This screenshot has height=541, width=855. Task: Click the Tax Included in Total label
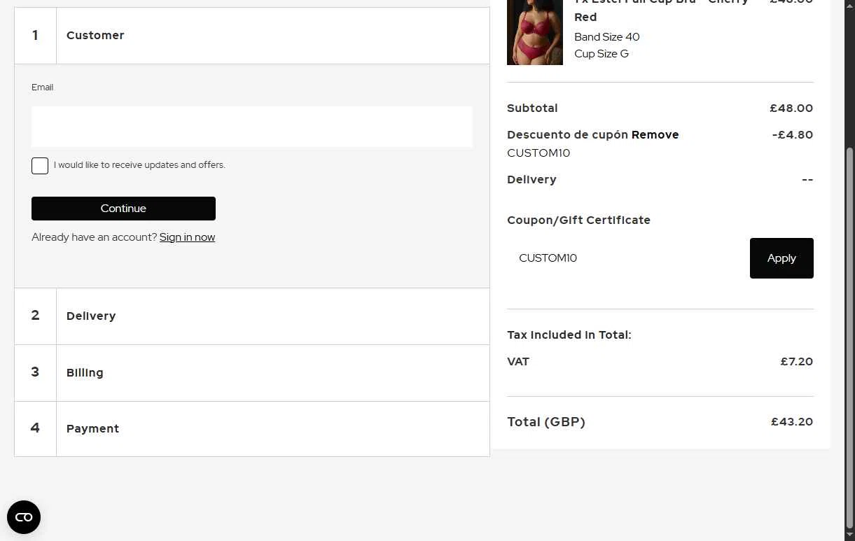(x=569, y=335)
